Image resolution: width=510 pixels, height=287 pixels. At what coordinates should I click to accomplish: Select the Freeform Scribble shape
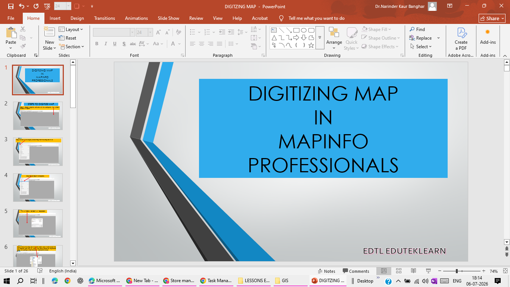click(274, 45)
